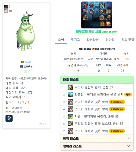Click the third row 견고한 행운이 깃든 팔찌 icon
The height and width of the screenshot is (152, 136).
click(x=70, y=102)
